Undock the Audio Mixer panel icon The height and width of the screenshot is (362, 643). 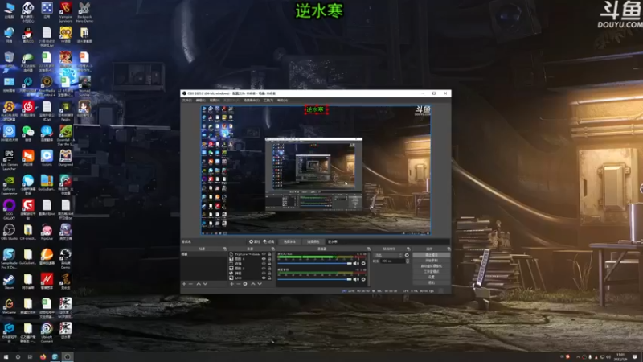pos(369,249)
